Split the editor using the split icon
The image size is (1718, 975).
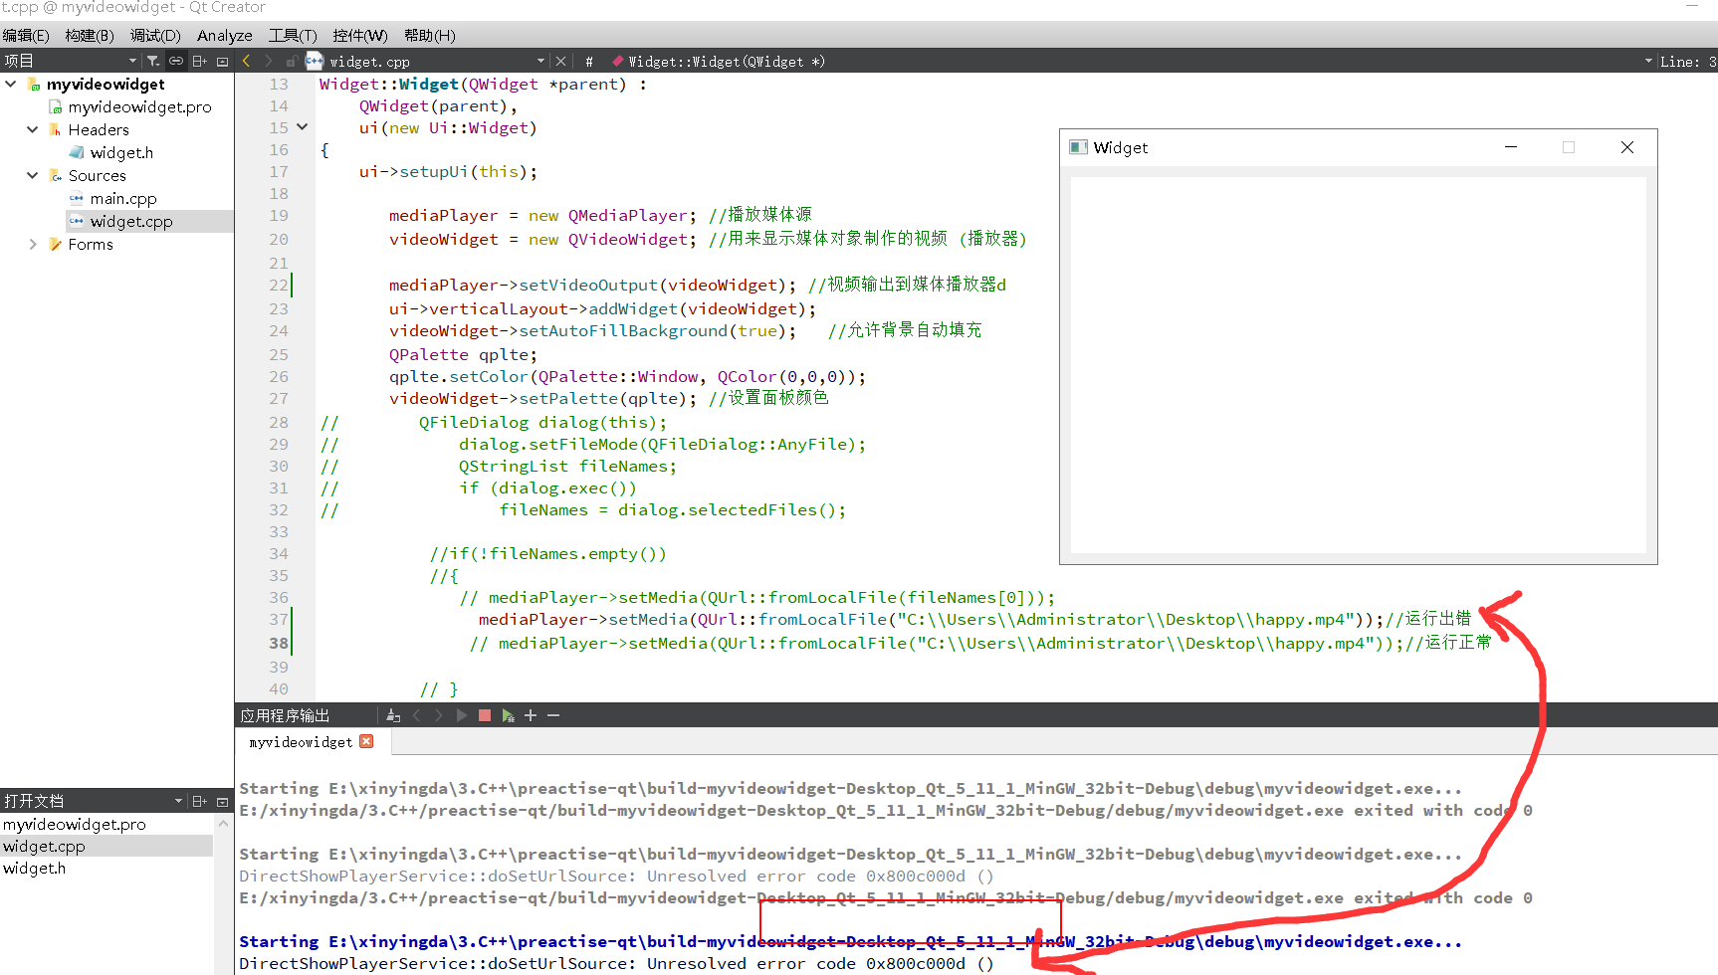click(x=199, y=60)
